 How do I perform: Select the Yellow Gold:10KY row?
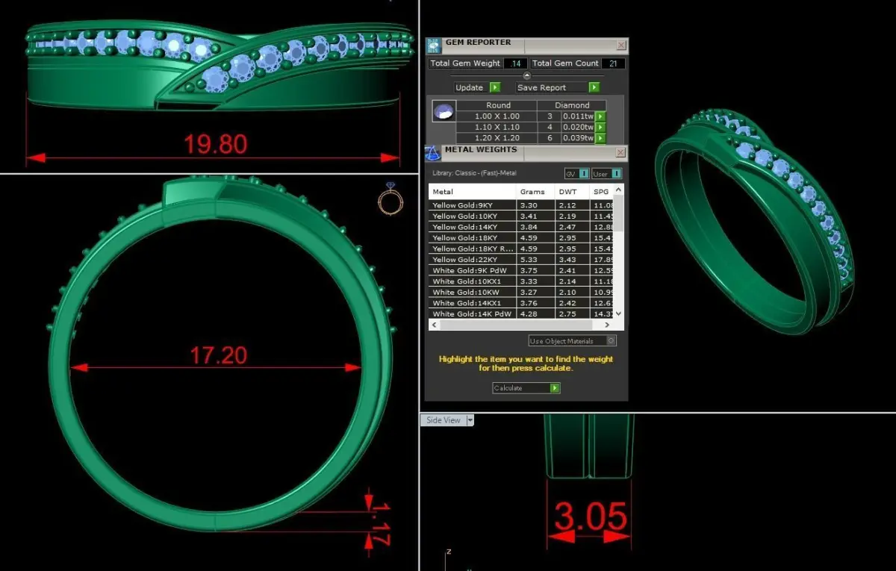(521, 216)
